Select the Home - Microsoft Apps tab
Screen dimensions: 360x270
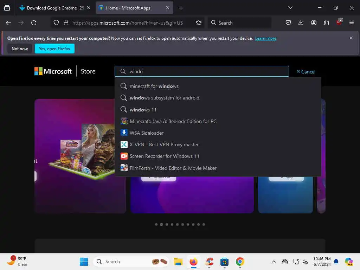(x=134, y=8)
